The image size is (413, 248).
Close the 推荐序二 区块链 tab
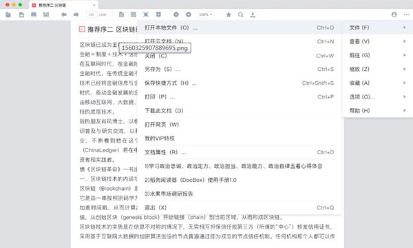(94, 5)
